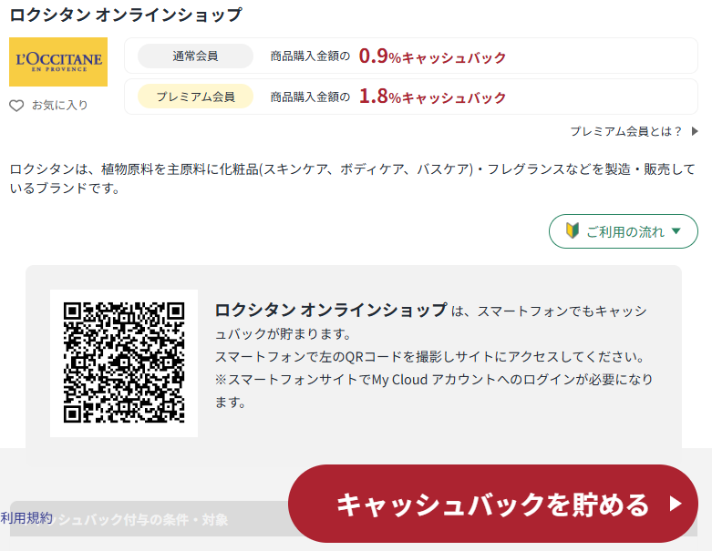The width and height of the screenshot is (712, 551).
Task: Select the 通常会員 badge
Action: pos(195,56)
